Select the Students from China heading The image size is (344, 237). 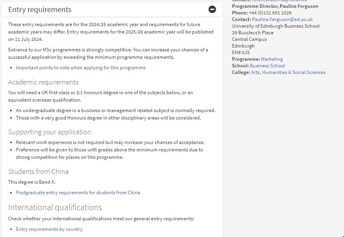coord(38,171)
